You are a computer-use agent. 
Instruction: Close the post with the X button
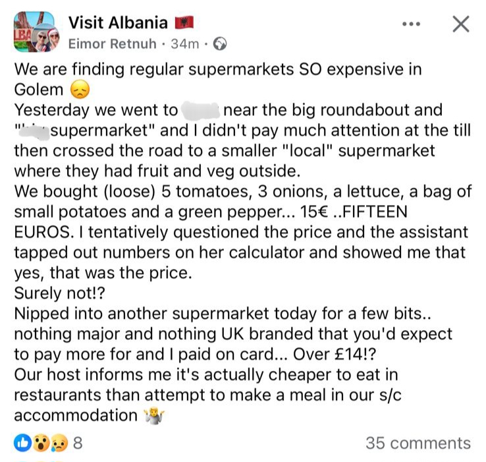click(461, 24)
